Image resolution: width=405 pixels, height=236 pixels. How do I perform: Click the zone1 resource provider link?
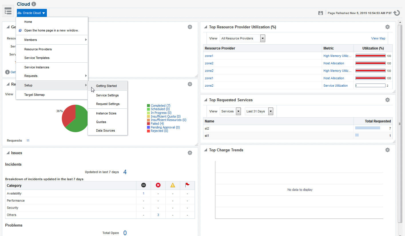(x=209, y=56)
